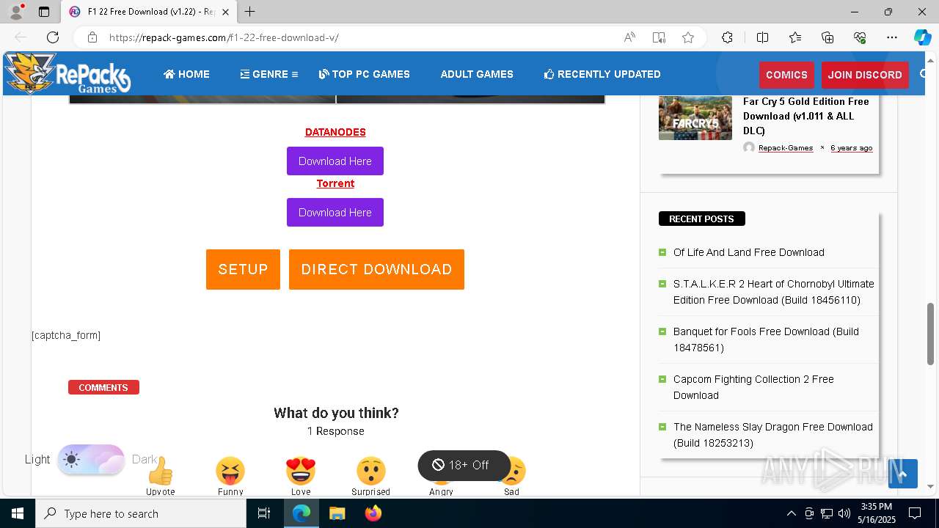
Task: Open S.T.A.L.K.E.R 2 Heart of Chornobyl post
Action: click(x=774, y=292)
